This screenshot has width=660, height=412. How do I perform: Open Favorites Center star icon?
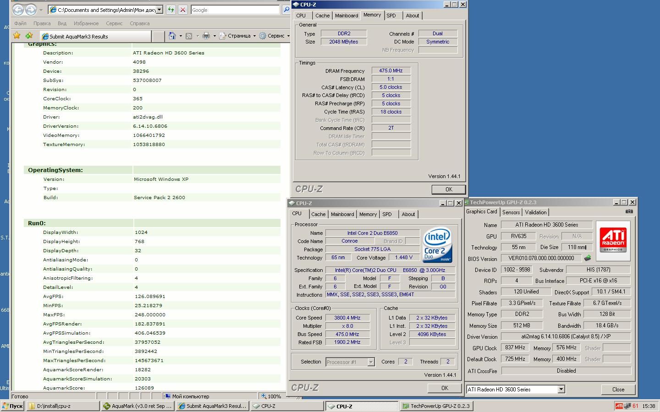[17, 36]
